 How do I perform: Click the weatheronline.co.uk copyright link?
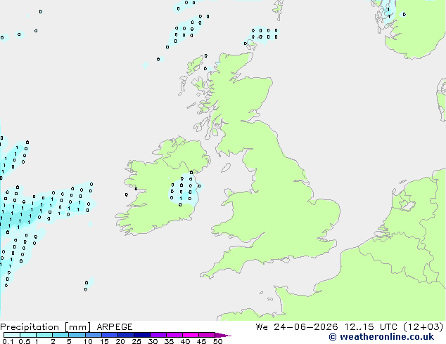(x=381, y=337)
